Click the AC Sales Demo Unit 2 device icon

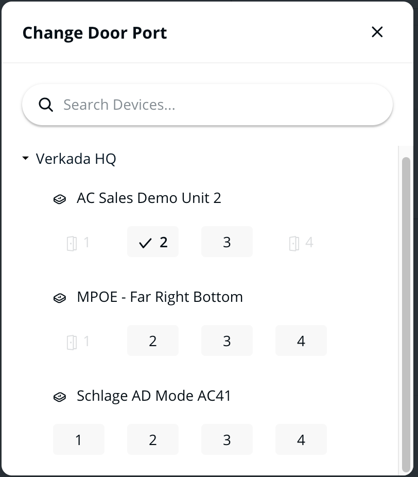(60, 199)
